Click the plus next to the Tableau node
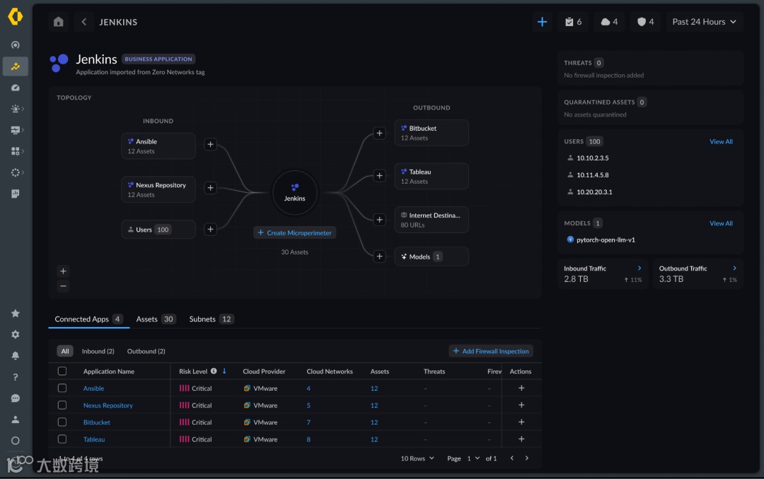The width and height of the screenshot is (764, 479). [x=379, y=176]
